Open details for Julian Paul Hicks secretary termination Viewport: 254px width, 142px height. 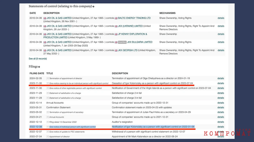(221, 112)
